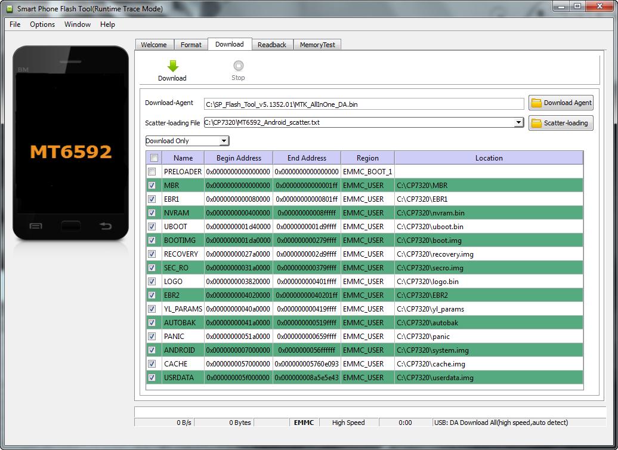Click EMMC_BOOT_1 region cell
This screenshot has width=618, height=450.
coord(367,171)
